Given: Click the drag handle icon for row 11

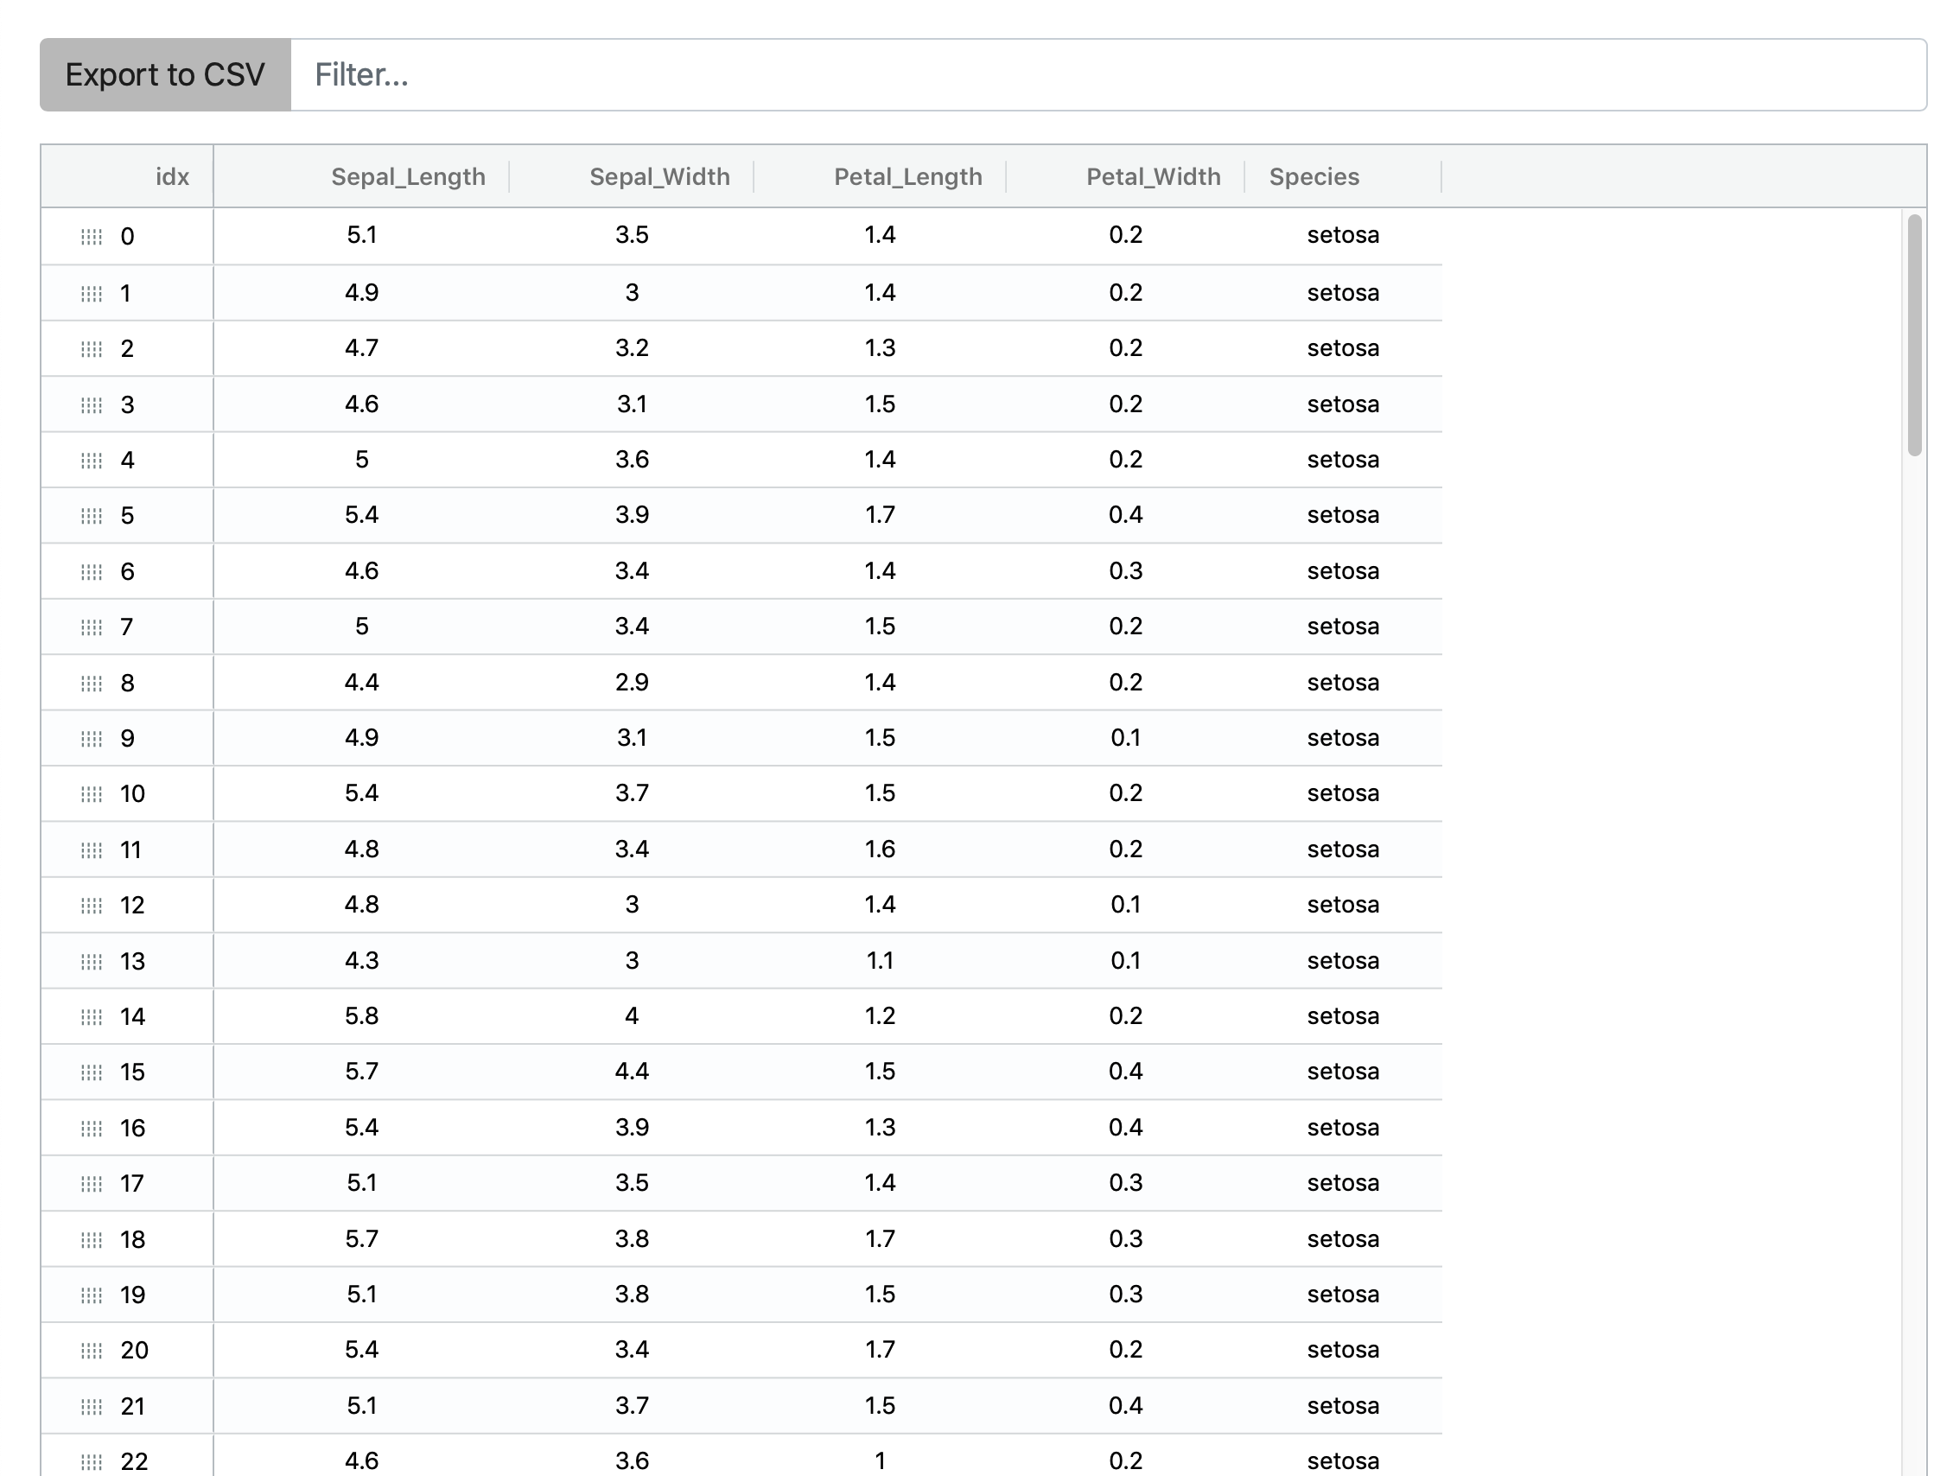Looking at the screenshot, I should coord(92,850).
